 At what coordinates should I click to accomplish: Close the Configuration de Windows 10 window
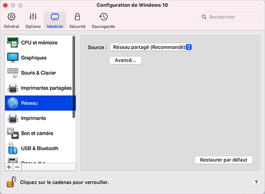5,5
